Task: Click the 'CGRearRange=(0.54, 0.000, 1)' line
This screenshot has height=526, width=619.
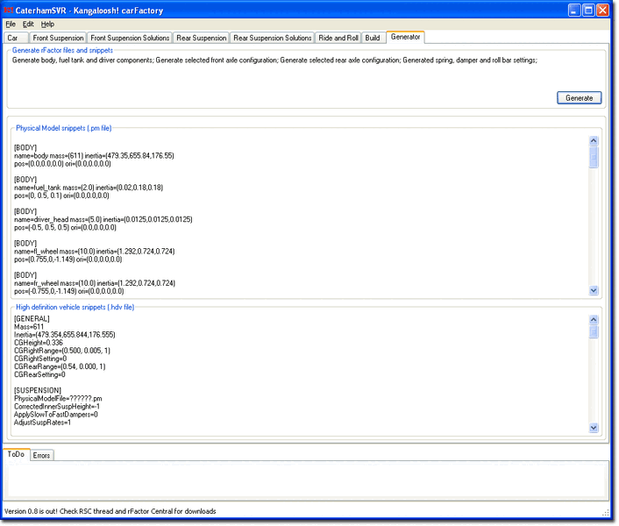Action: (x=60, y=366)
